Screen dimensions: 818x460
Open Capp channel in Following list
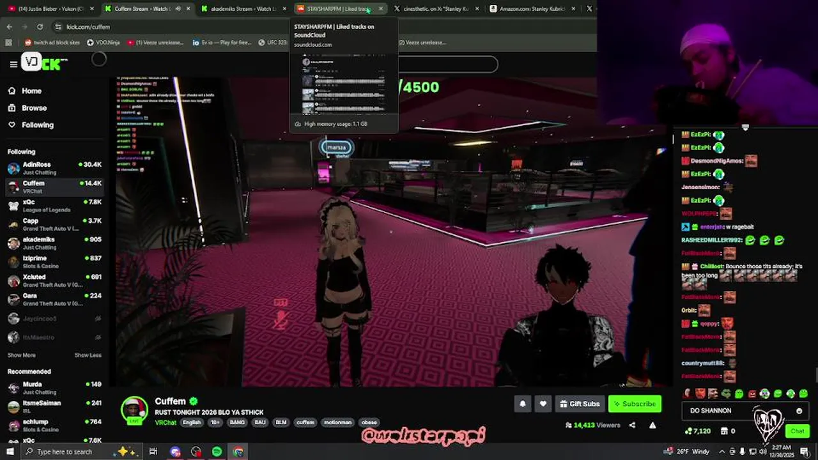click(x=54, y=224)
